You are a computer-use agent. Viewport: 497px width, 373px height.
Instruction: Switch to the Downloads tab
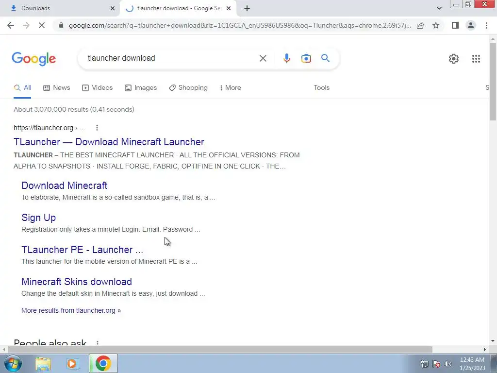[60, 8]
